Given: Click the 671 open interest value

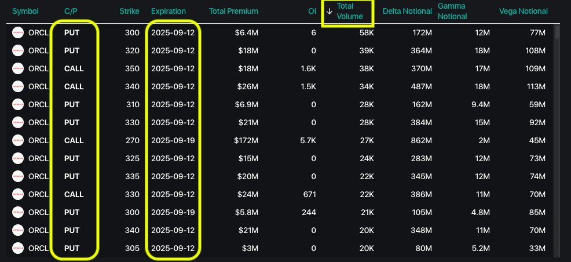Looking at the screenshot, I should pyautogui.click(x=310, y=194).
